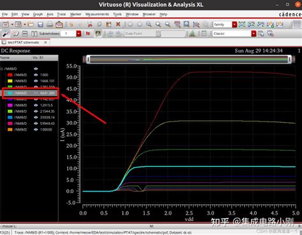
Task: Toggle visibility eye of 21544.35 trace
Action: tap(36, 111)
